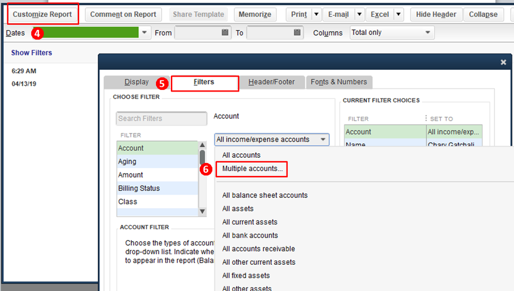Click Comment on Report button
The width and height of the screenshot is (514, 291).
click(123, 14)
